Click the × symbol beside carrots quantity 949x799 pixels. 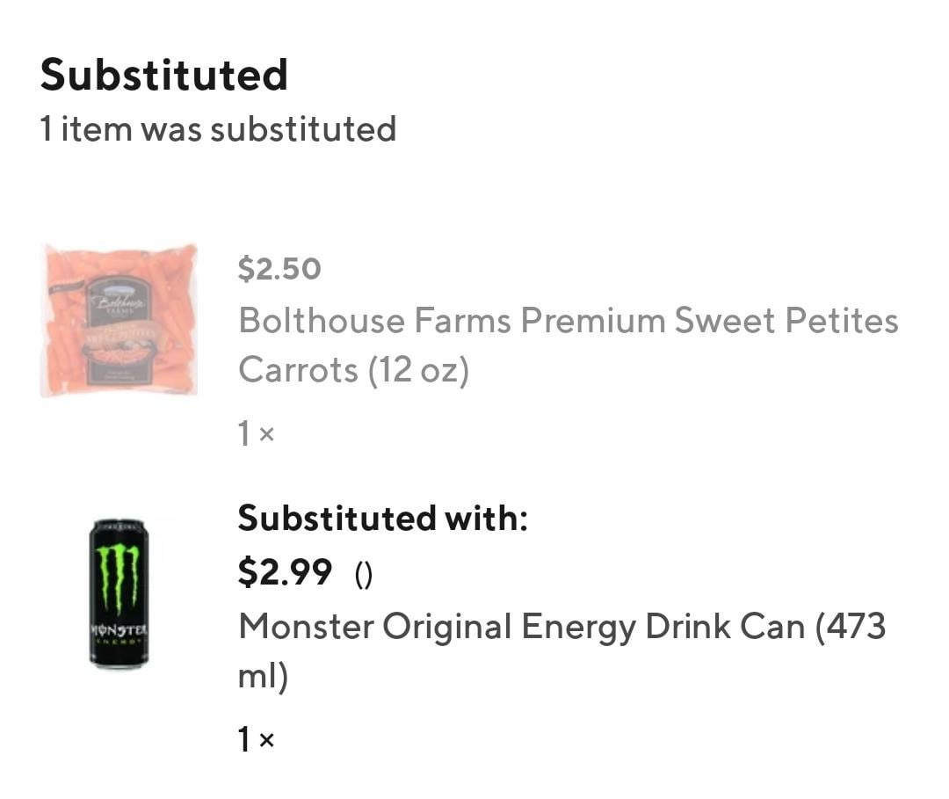(x=267, y=434)
